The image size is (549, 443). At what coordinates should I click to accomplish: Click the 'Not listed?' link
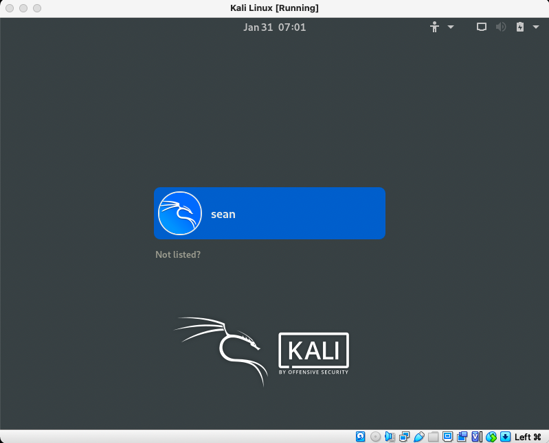click(x=178, y=254)
